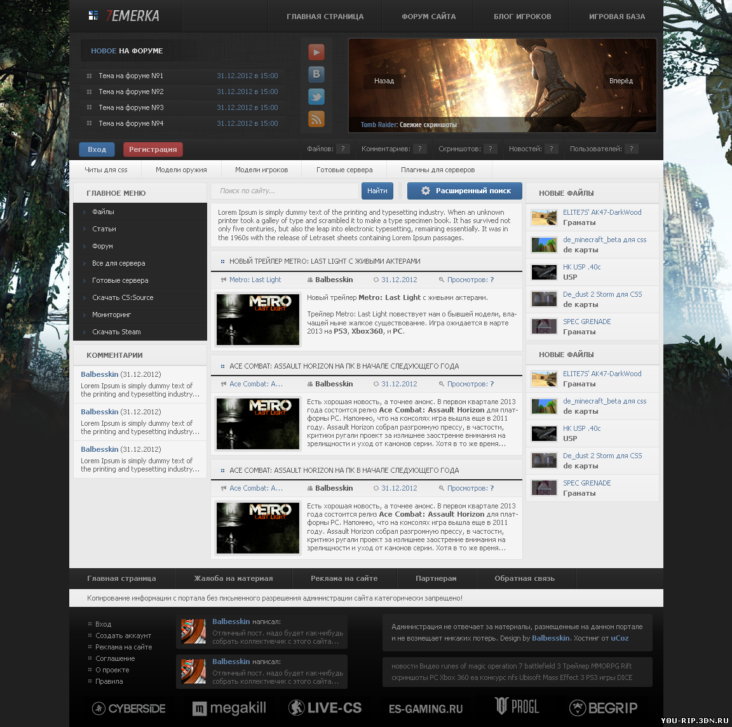Click the Регистрация button
732x727 pixels.
(153, 149)
